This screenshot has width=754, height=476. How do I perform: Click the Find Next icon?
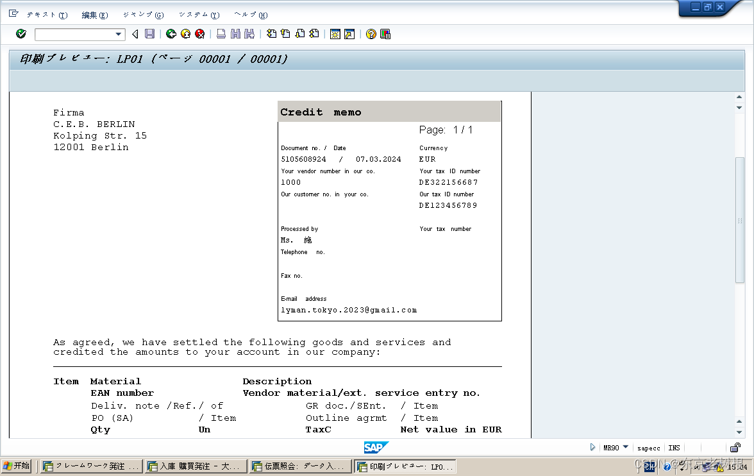coord(249,34)
